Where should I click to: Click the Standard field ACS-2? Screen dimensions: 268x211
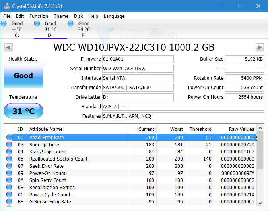click(x=183, y=107)
